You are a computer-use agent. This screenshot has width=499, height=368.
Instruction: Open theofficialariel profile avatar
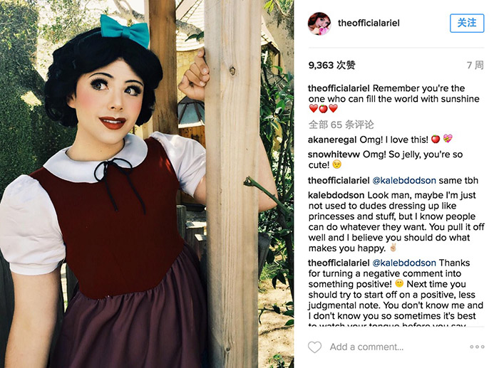[x=319, y=23]
